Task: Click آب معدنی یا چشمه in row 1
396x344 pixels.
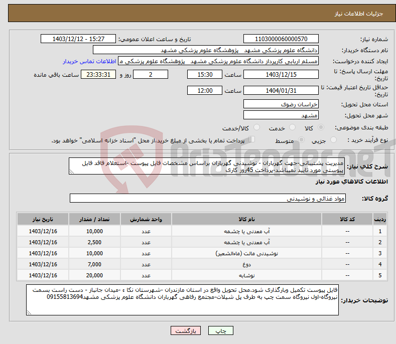Action: click(x=247, y=231)
